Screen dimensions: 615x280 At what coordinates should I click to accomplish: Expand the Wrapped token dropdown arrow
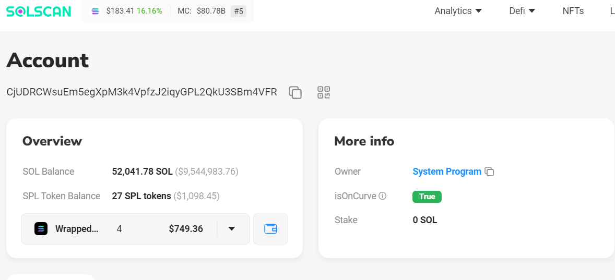tap(232, 228)
